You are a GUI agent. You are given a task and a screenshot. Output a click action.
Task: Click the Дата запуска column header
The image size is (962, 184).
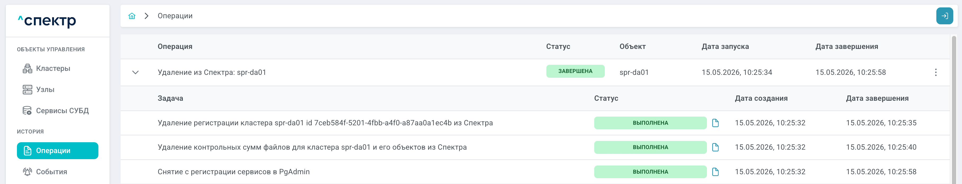pos(725,47)
